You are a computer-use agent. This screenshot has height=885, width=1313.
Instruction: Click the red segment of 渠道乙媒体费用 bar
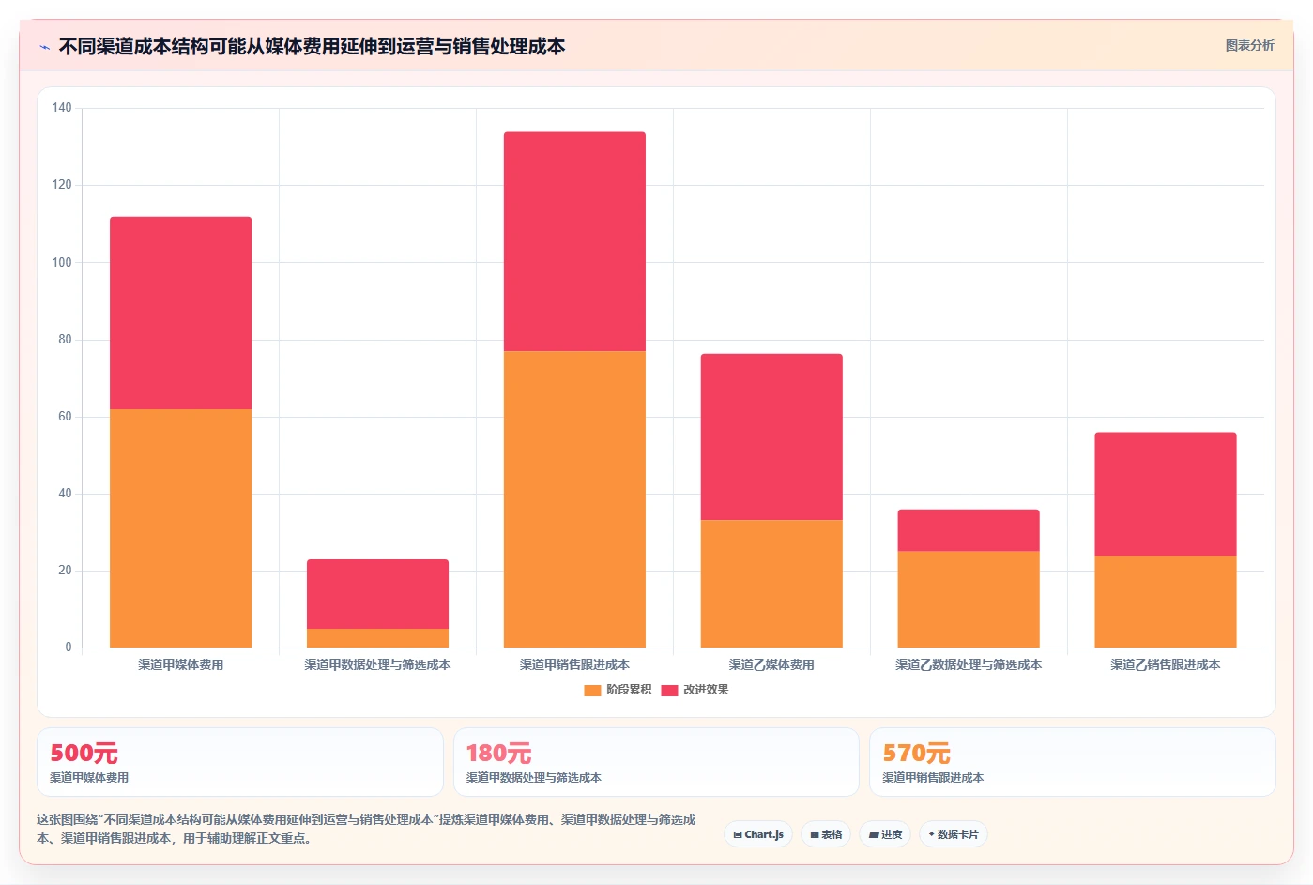click(x=771, y=436)
